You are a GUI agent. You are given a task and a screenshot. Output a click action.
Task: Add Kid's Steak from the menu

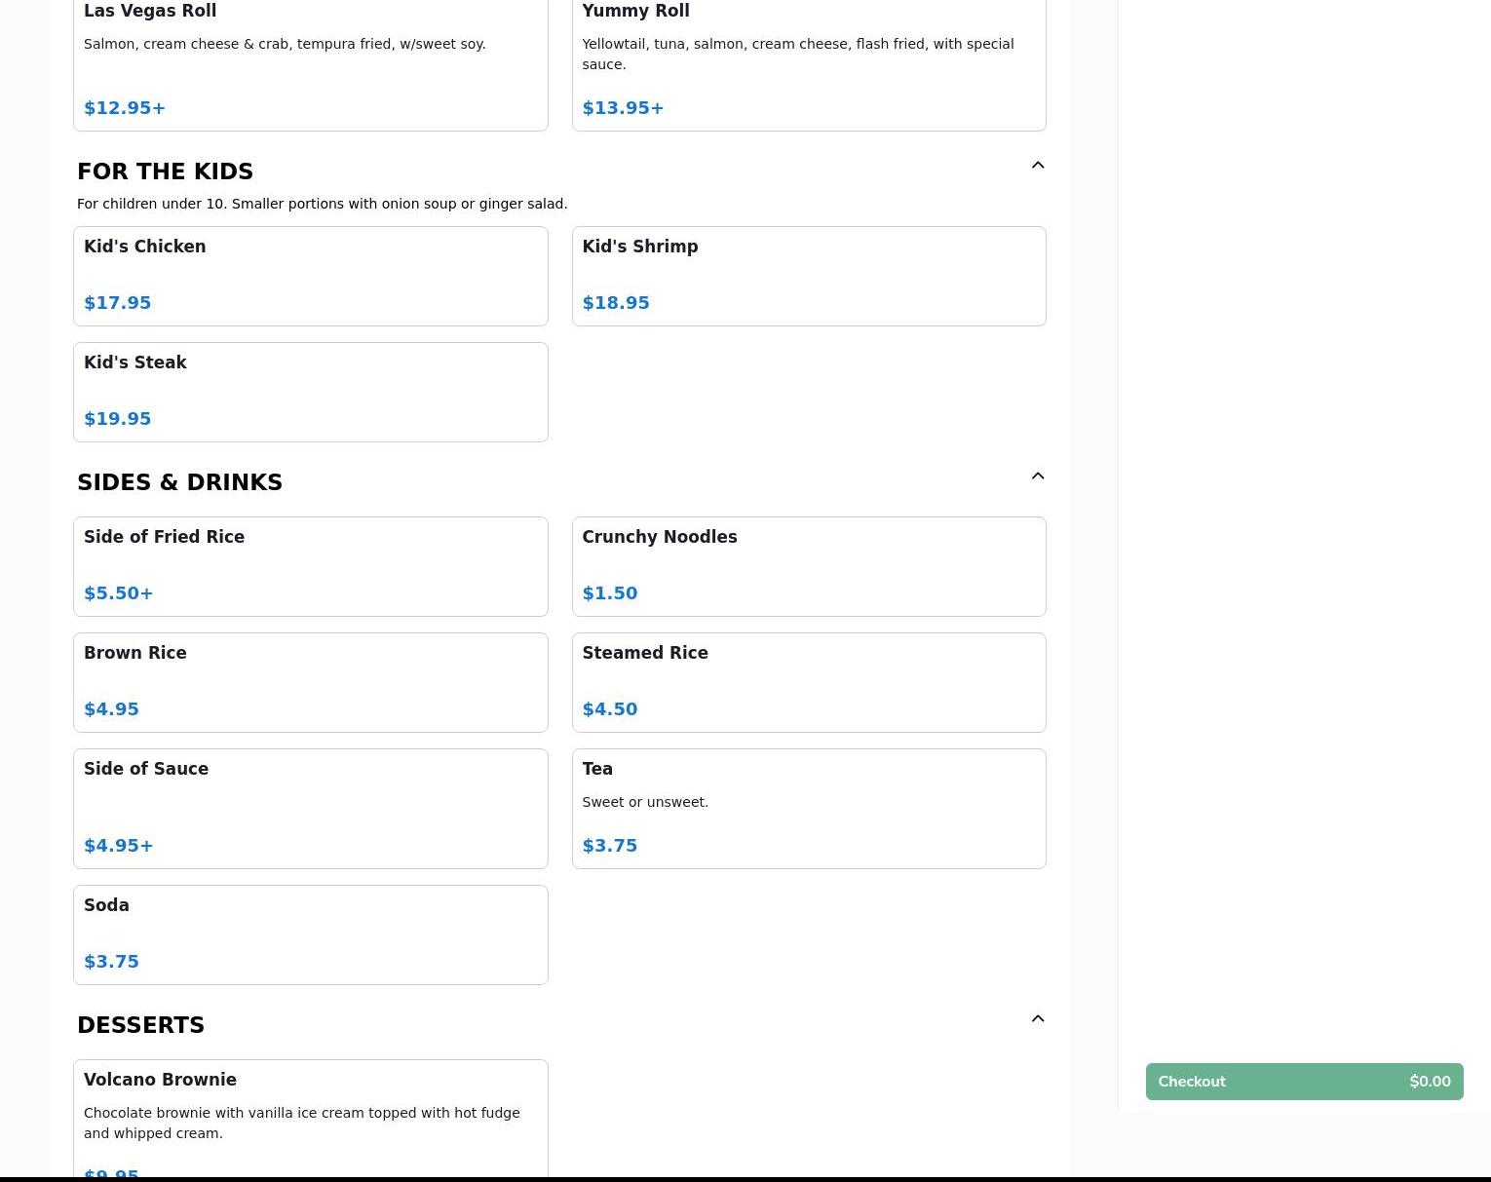311,393
